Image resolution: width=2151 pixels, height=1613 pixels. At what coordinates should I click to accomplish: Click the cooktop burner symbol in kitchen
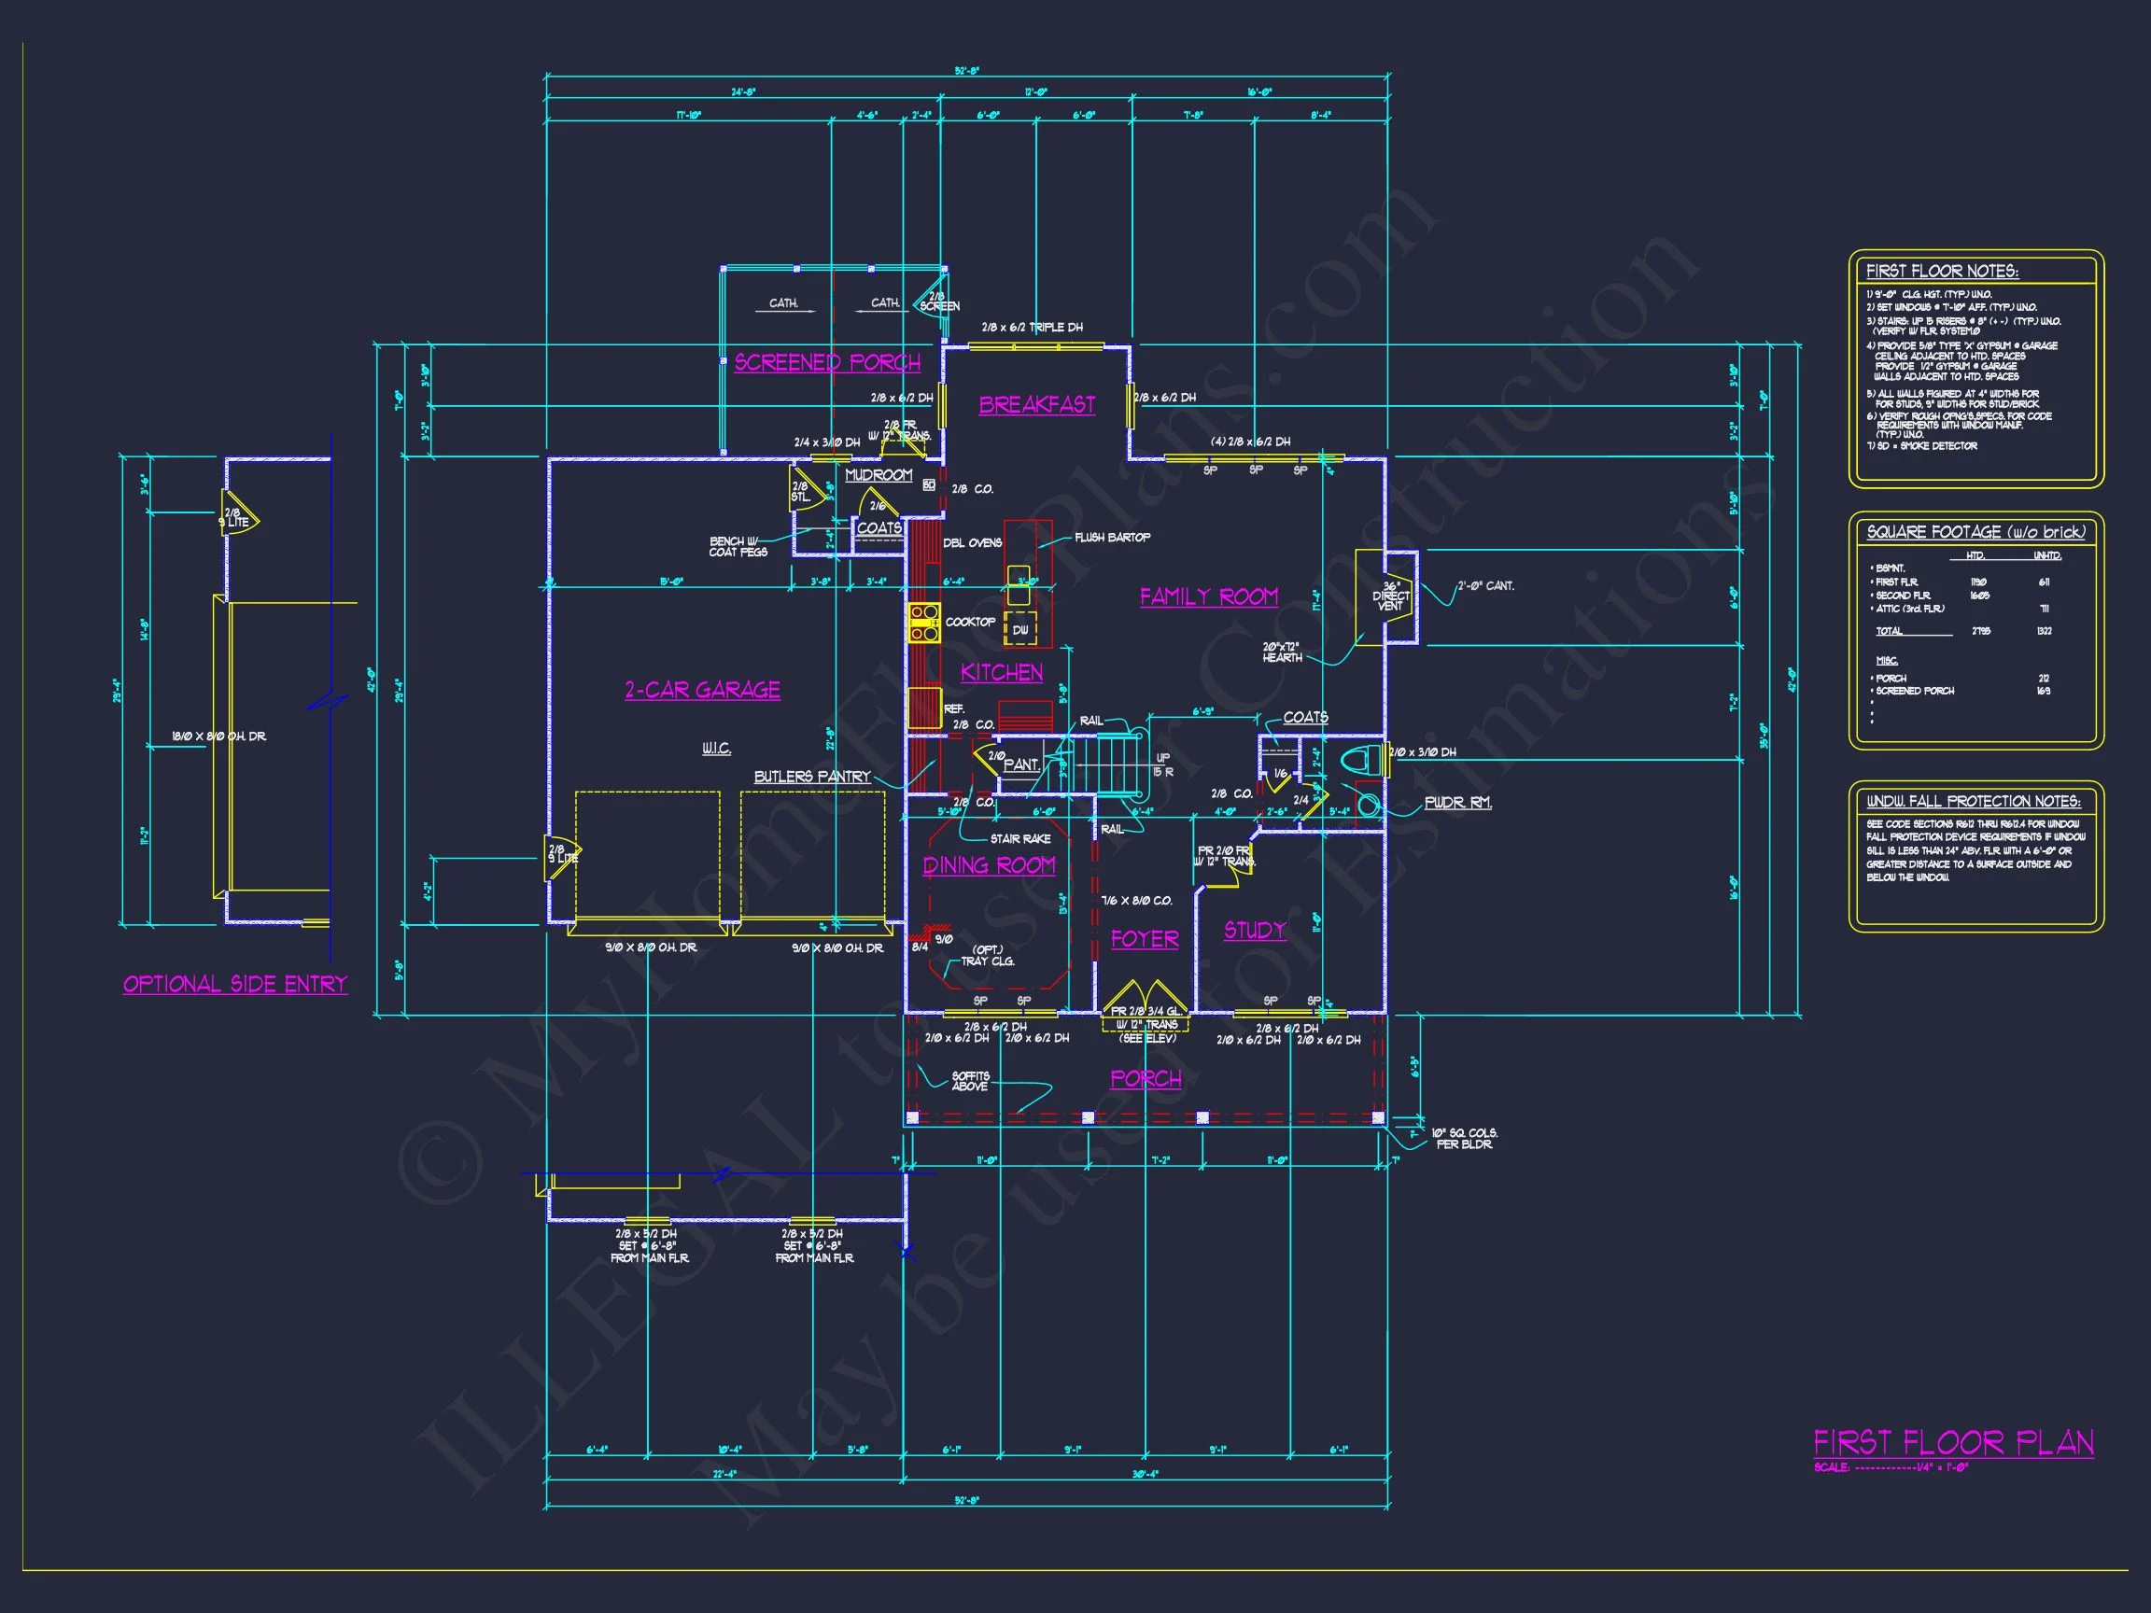(924, 624)
